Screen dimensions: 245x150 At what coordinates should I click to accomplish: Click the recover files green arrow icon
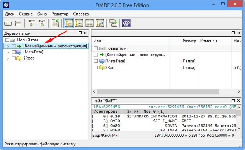pos(113,23)
